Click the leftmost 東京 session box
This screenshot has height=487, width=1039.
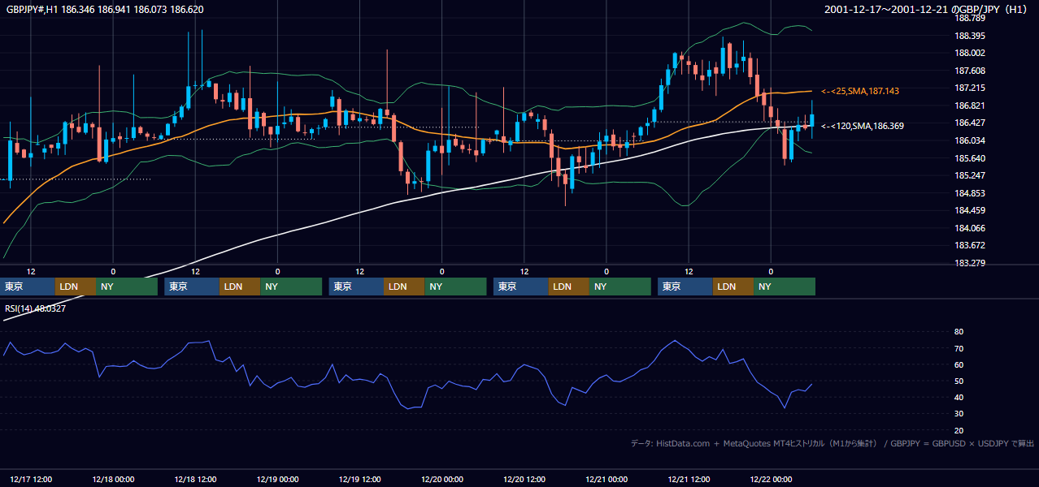[28, 287]
